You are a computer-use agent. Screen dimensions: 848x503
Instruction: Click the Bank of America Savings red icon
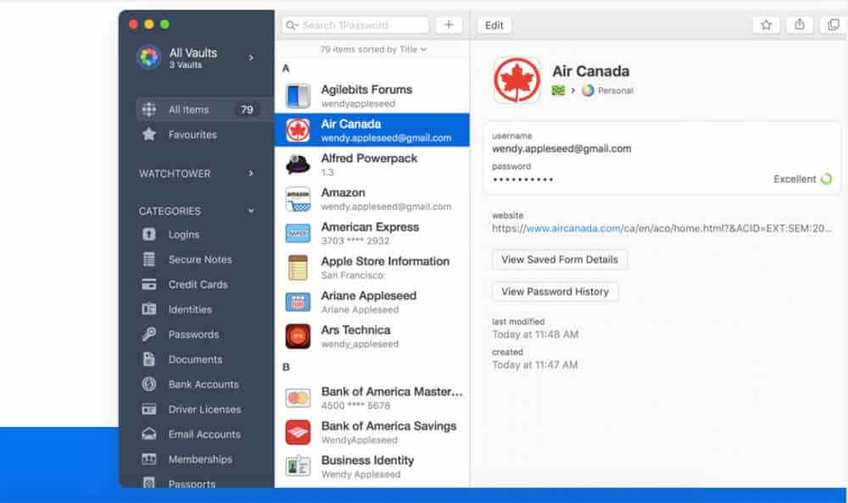pos(298,432)
